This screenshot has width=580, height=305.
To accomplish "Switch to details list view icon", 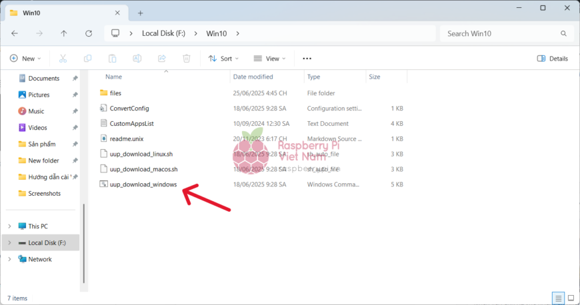I will (x=558, y=298).
